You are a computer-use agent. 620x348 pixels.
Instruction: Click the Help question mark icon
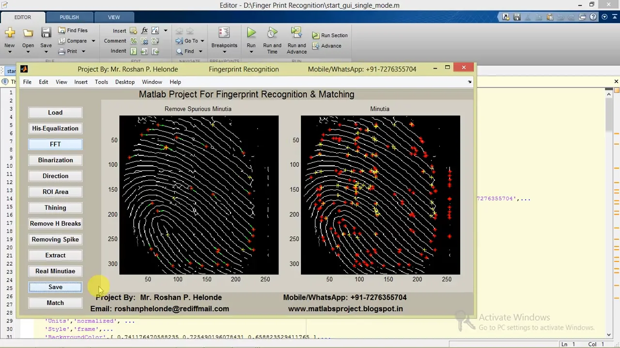[604, 17]
